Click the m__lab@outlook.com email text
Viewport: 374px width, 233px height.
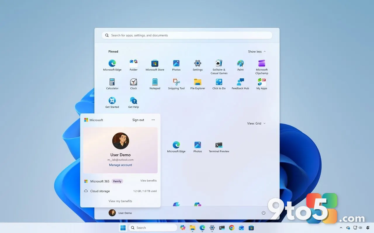pos(120,160)
